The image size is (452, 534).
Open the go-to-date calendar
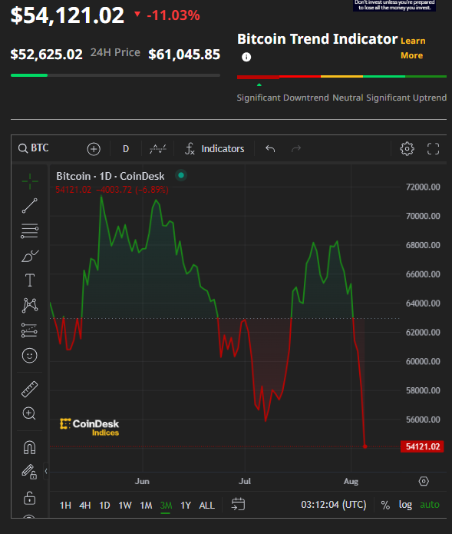[238, 504]
